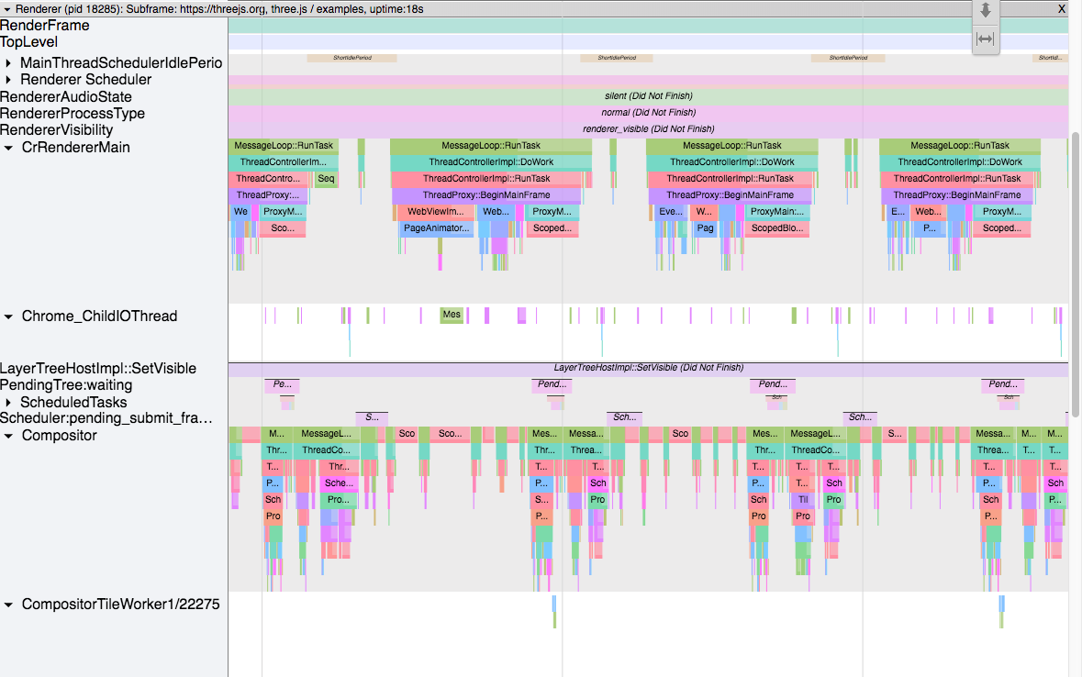Image resolution: width=1082 pixels, height=677 pixels.
Task: Collapse the CompositorTileWorker1/22275 track
Action: tap(9, 605)
